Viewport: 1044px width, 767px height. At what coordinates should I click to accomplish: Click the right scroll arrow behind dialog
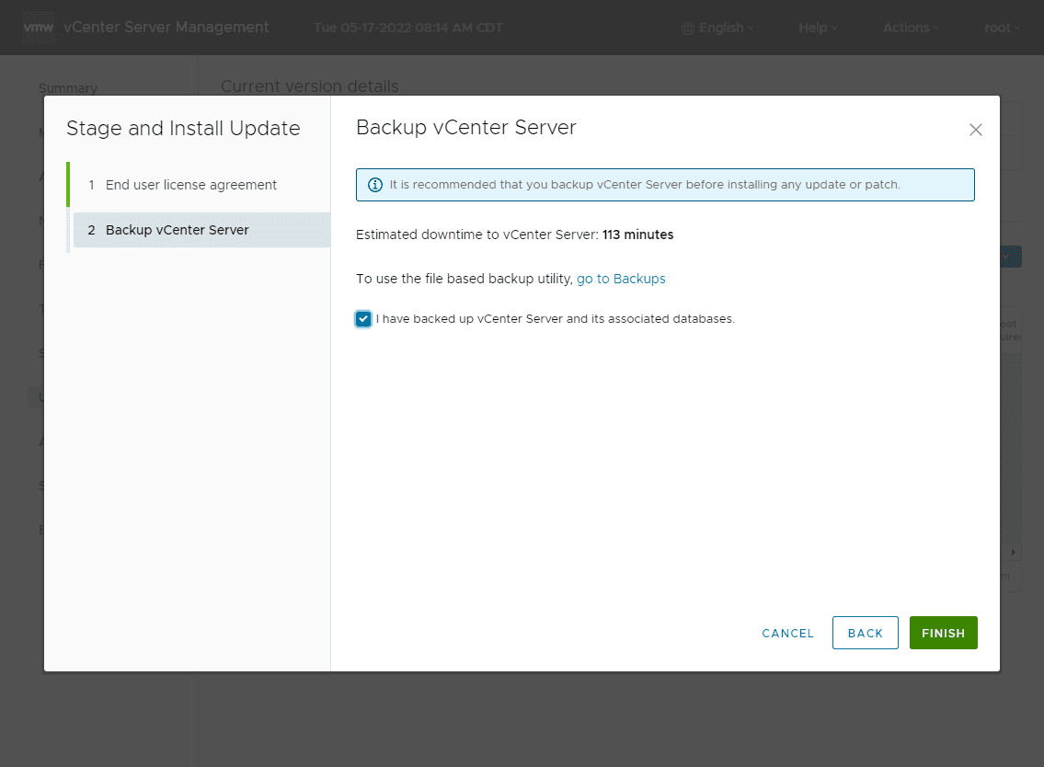(x=1013, y=552)
